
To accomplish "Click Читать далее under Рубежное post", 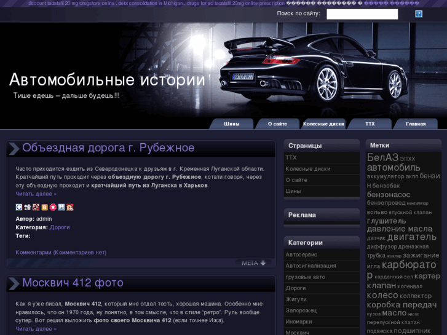I will pyautogui.click(x=36, y=194).
